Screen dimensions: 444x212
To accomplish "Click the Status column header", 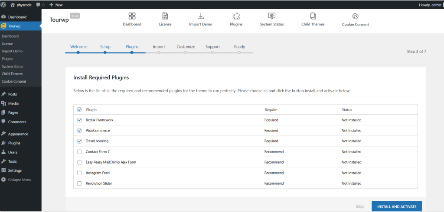I will [x=347, y=109].
